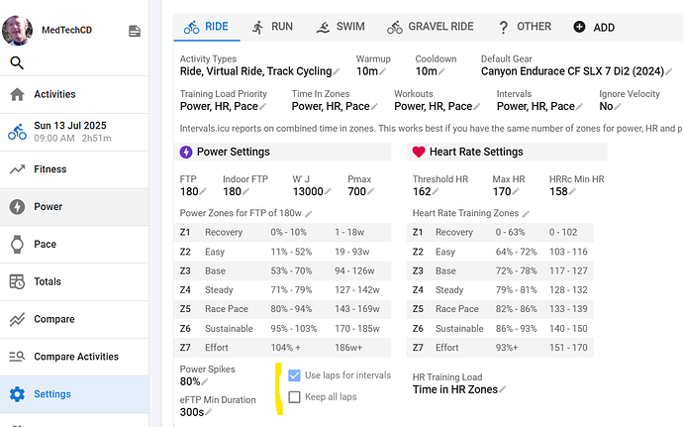Edit Power Zones using the pencil icon
Screen dimensions: 683x427
tap(309, 214)
